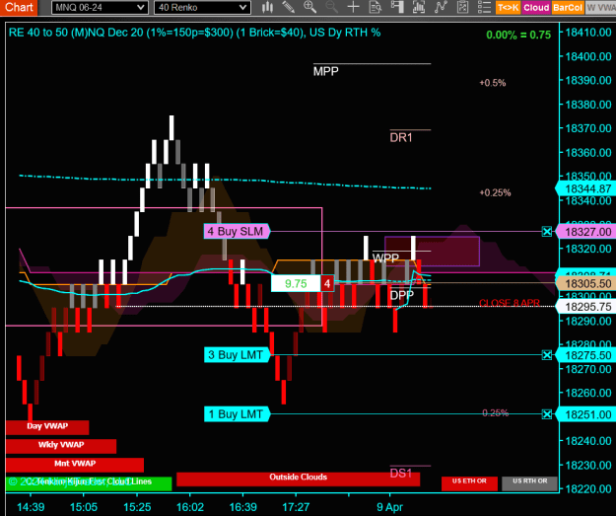The image size is (616, 516).
Task: Click the DS1 pivot label
Action: pos(401,474)
